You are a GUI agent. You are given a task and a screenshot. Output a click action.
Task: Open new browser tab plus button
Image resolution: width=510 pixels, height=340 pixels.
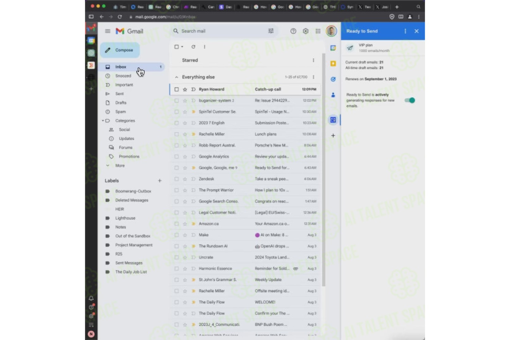(x=396, y=7)
